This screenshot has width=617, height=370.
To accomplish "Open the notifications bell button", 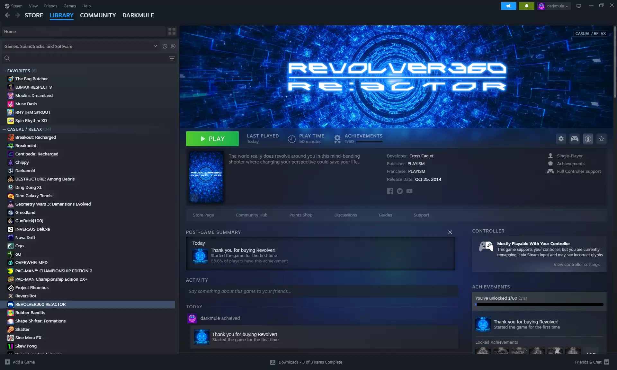I will (x=526, y=6).
